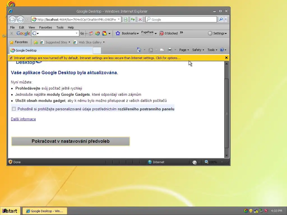Click the vertical scrollbar thumb

click(226, 113)
